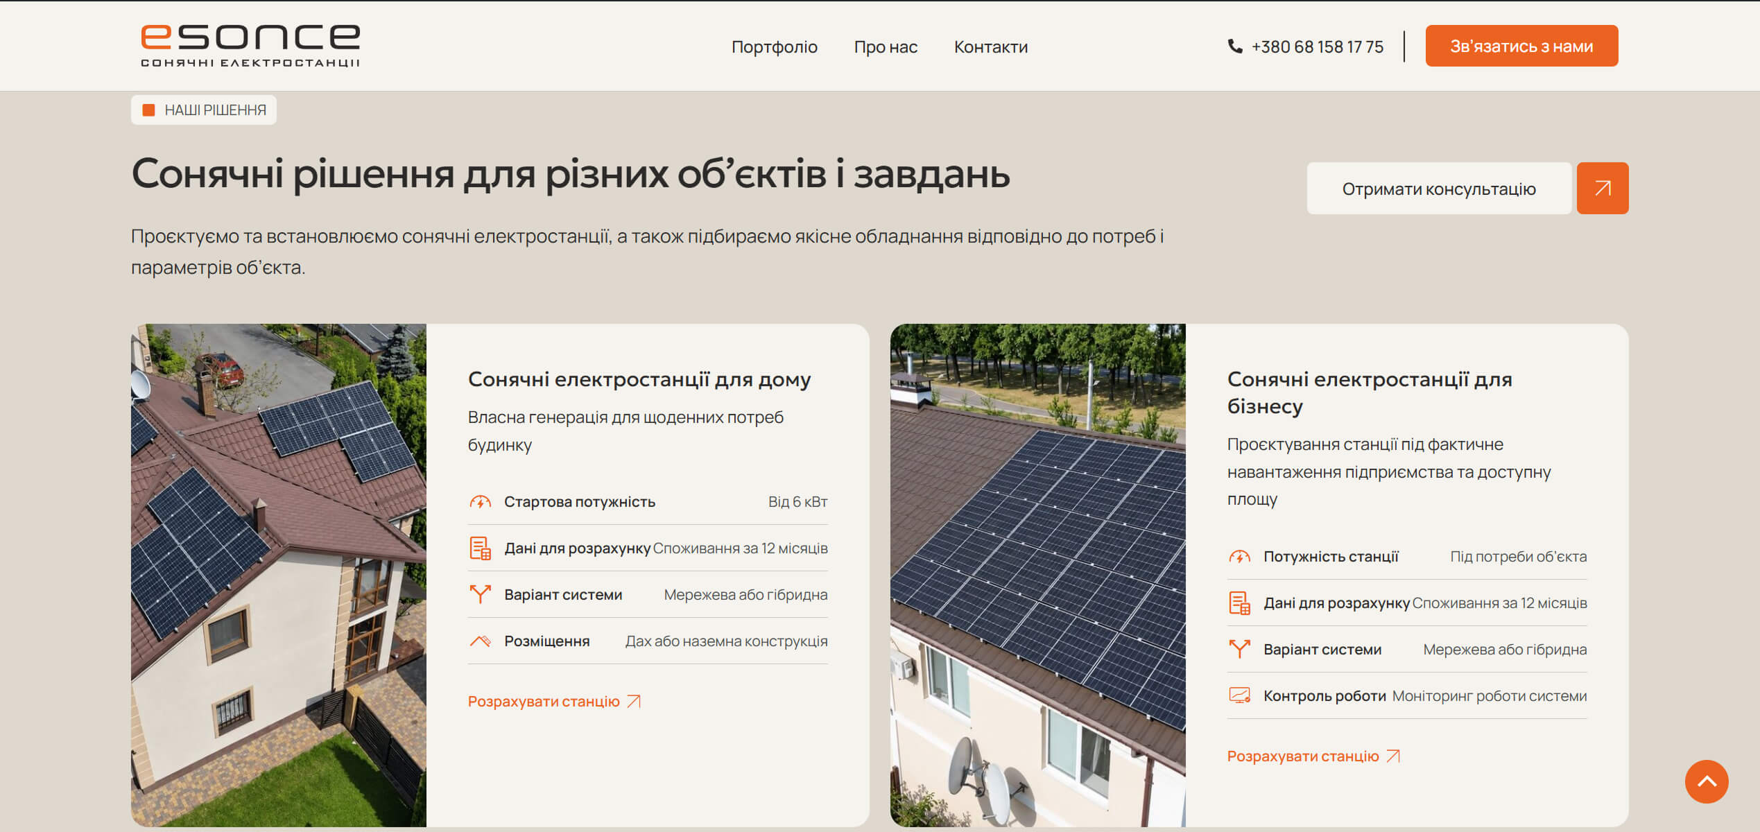Click Розрахувати станцію link in business card
Screen dimensions: 1760x832
[x=1303, y=756]
